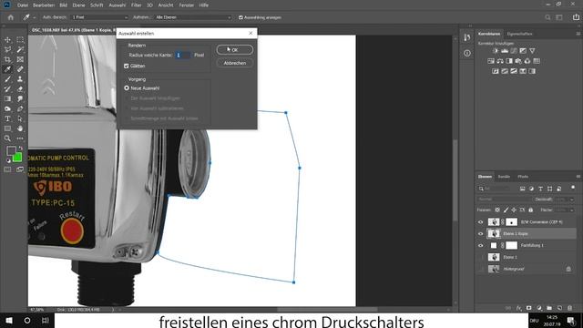This screenshot has height=328, width=583.
Task: Add a Photo Filter adjustment
Action: click(x=518, y=61)
